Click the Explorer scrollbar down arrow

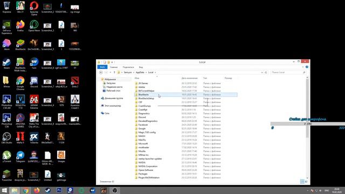[x=307, y=178]
